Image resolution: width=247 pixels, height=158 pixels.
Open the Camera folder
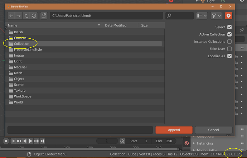click(x=85, y=38)
